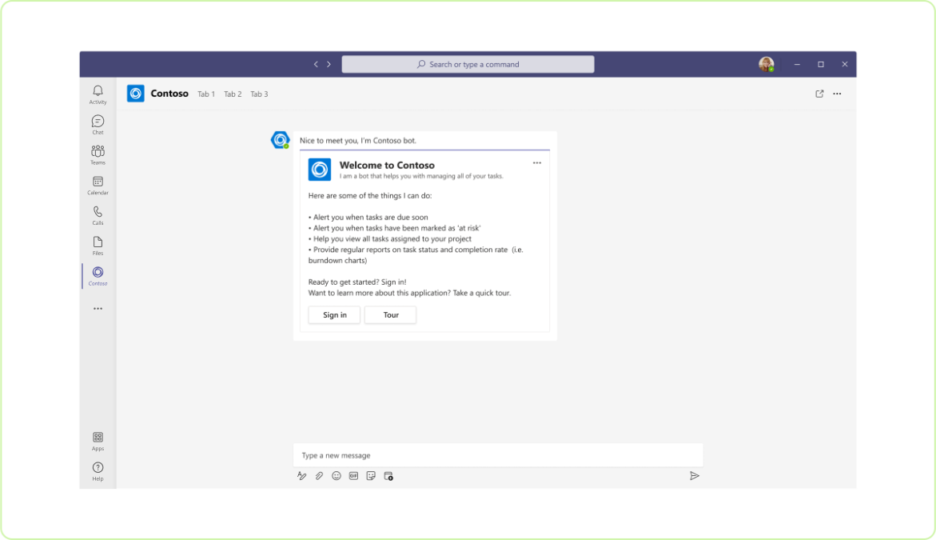
Task: Go back with the left arrow
Action: 316,65
